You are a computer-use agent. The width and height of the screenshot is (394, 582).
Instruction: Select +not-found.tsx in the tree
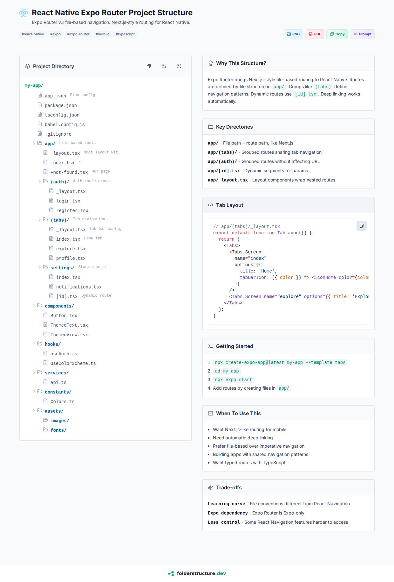(69, 172)
